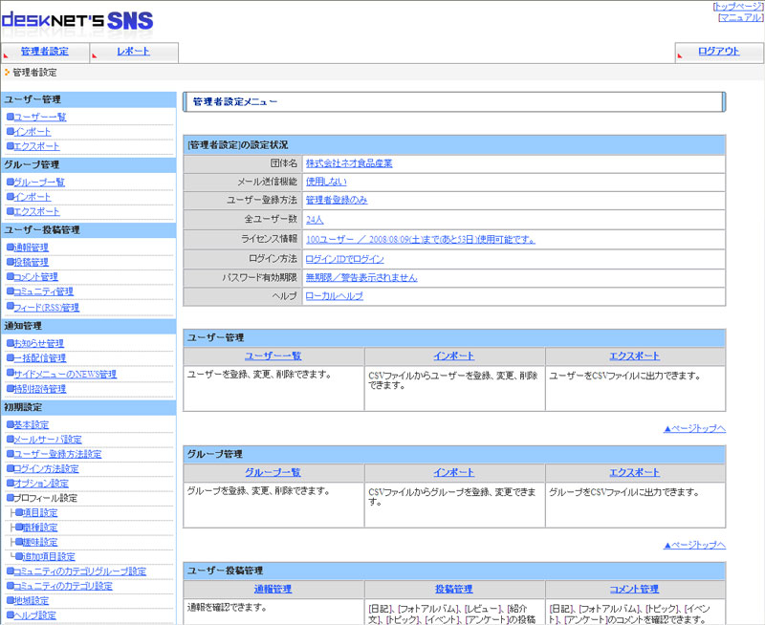Screen dimensions: 765x625
Task: Click the ログアウト tab
Action: pos(719,52)
